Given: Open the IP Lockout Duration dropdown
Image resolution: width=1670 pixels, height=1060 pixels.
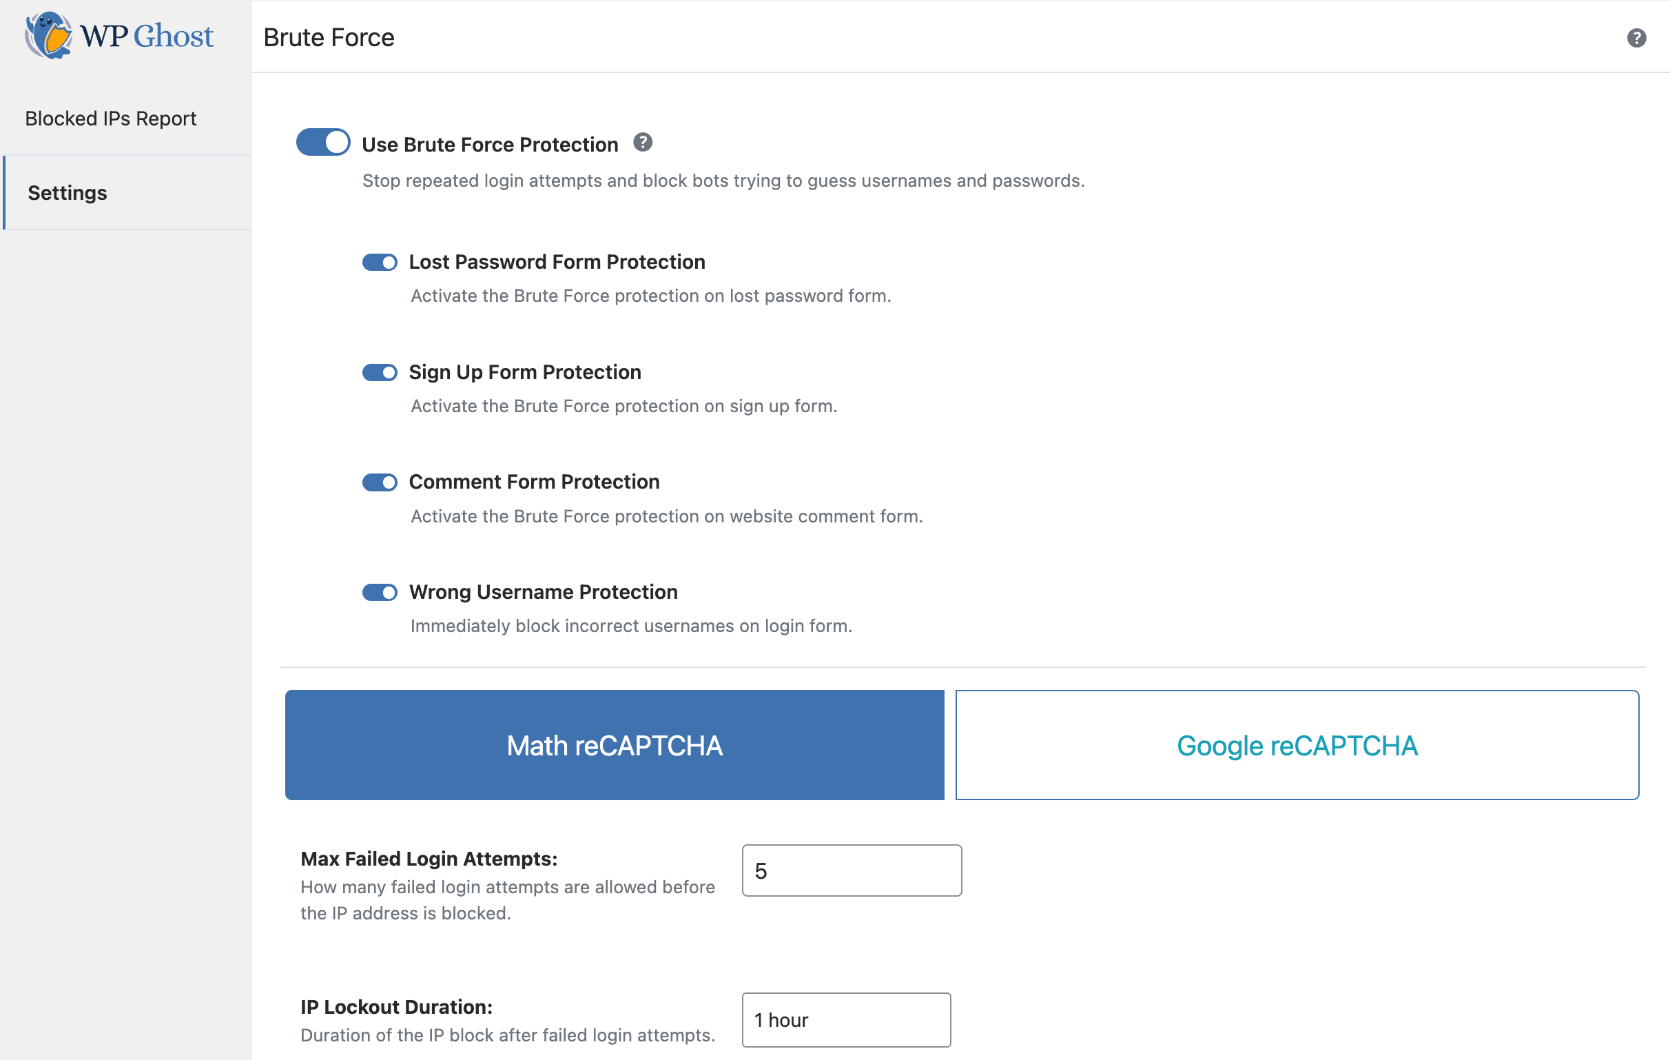Looking at the screenshot, I should tap(846, 1020).
